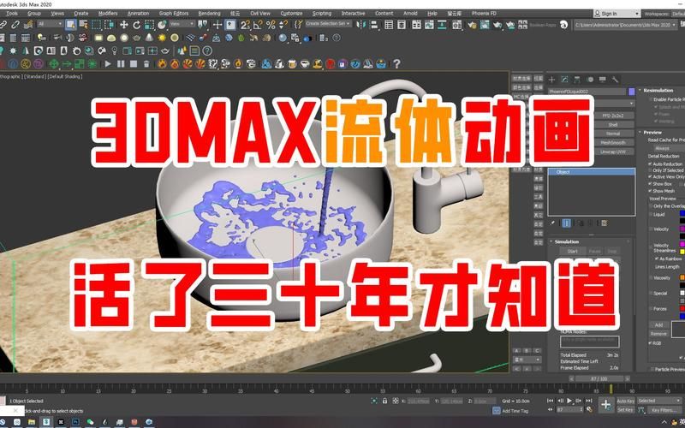Toggle Only If Selected checkbox

click(651, 170)
